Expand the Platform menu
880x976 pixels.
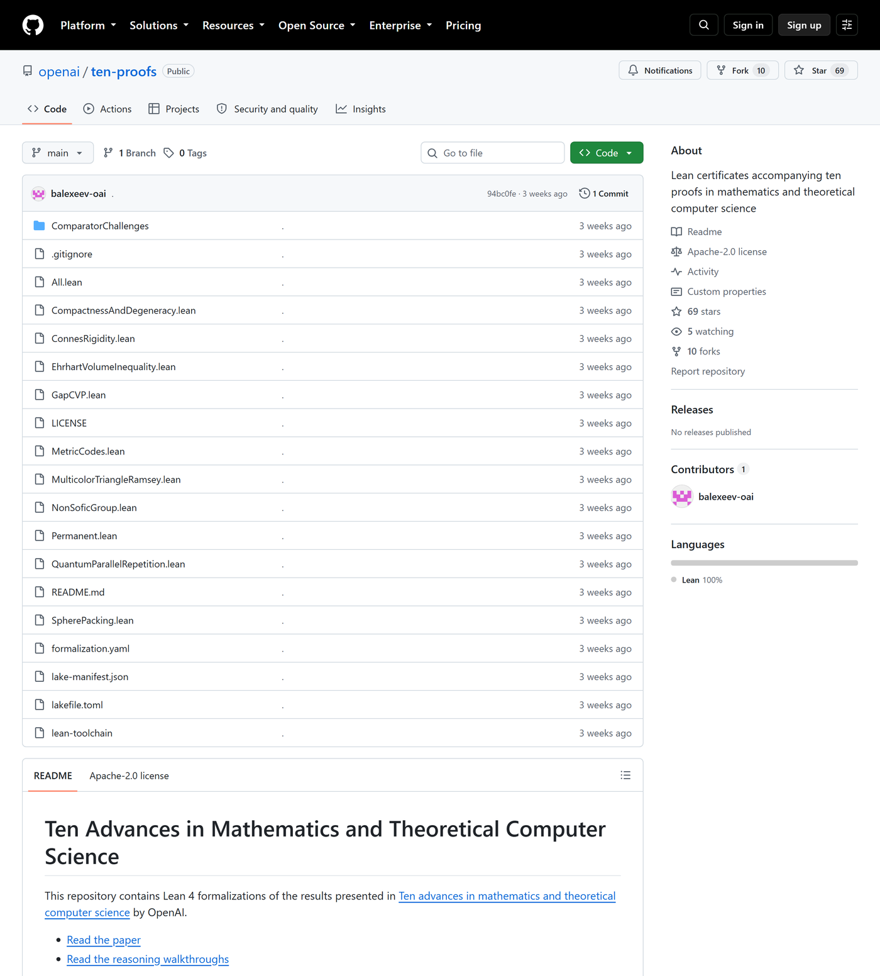[x=88, y=25]
